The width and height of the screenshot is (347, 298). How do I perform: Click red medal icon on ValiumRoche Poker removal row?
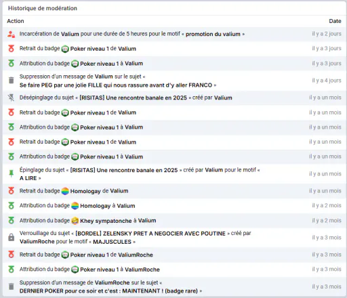[x=11, y=255]
